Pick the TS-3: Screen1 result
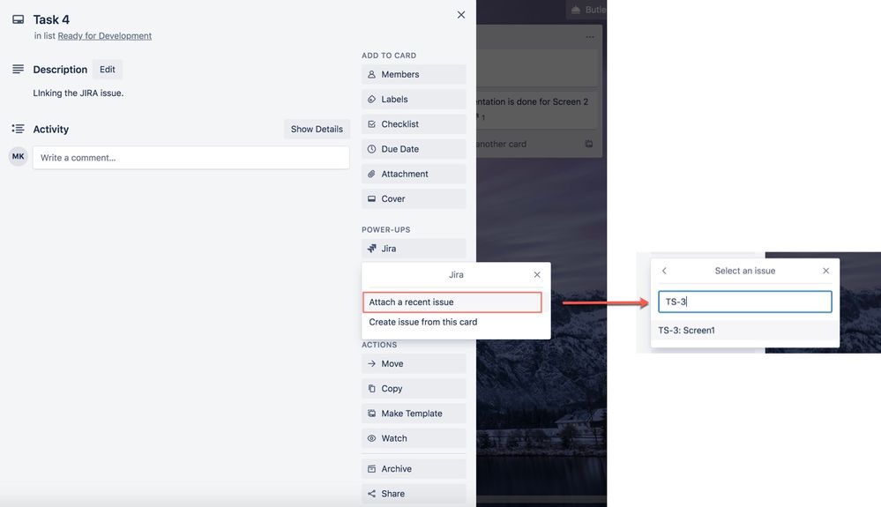Image resolution: width=881 pixels, height=507 pixels. (744, 331)
